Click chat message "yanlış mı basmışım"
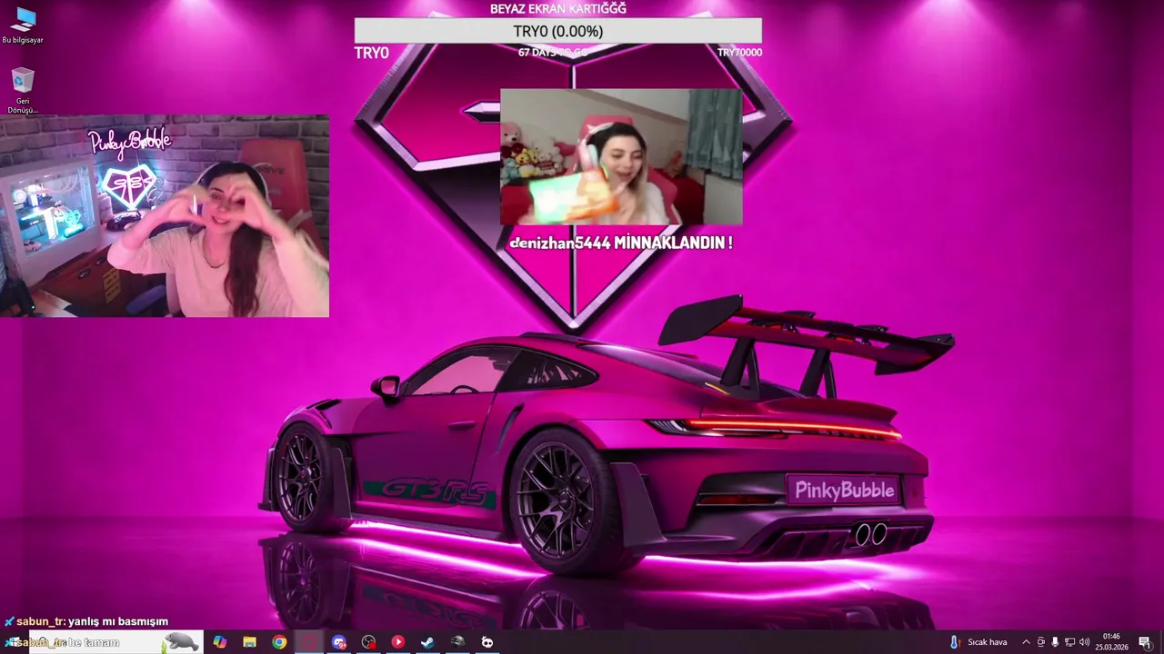Screen dimensions: 1164x654 coord(118,621)
